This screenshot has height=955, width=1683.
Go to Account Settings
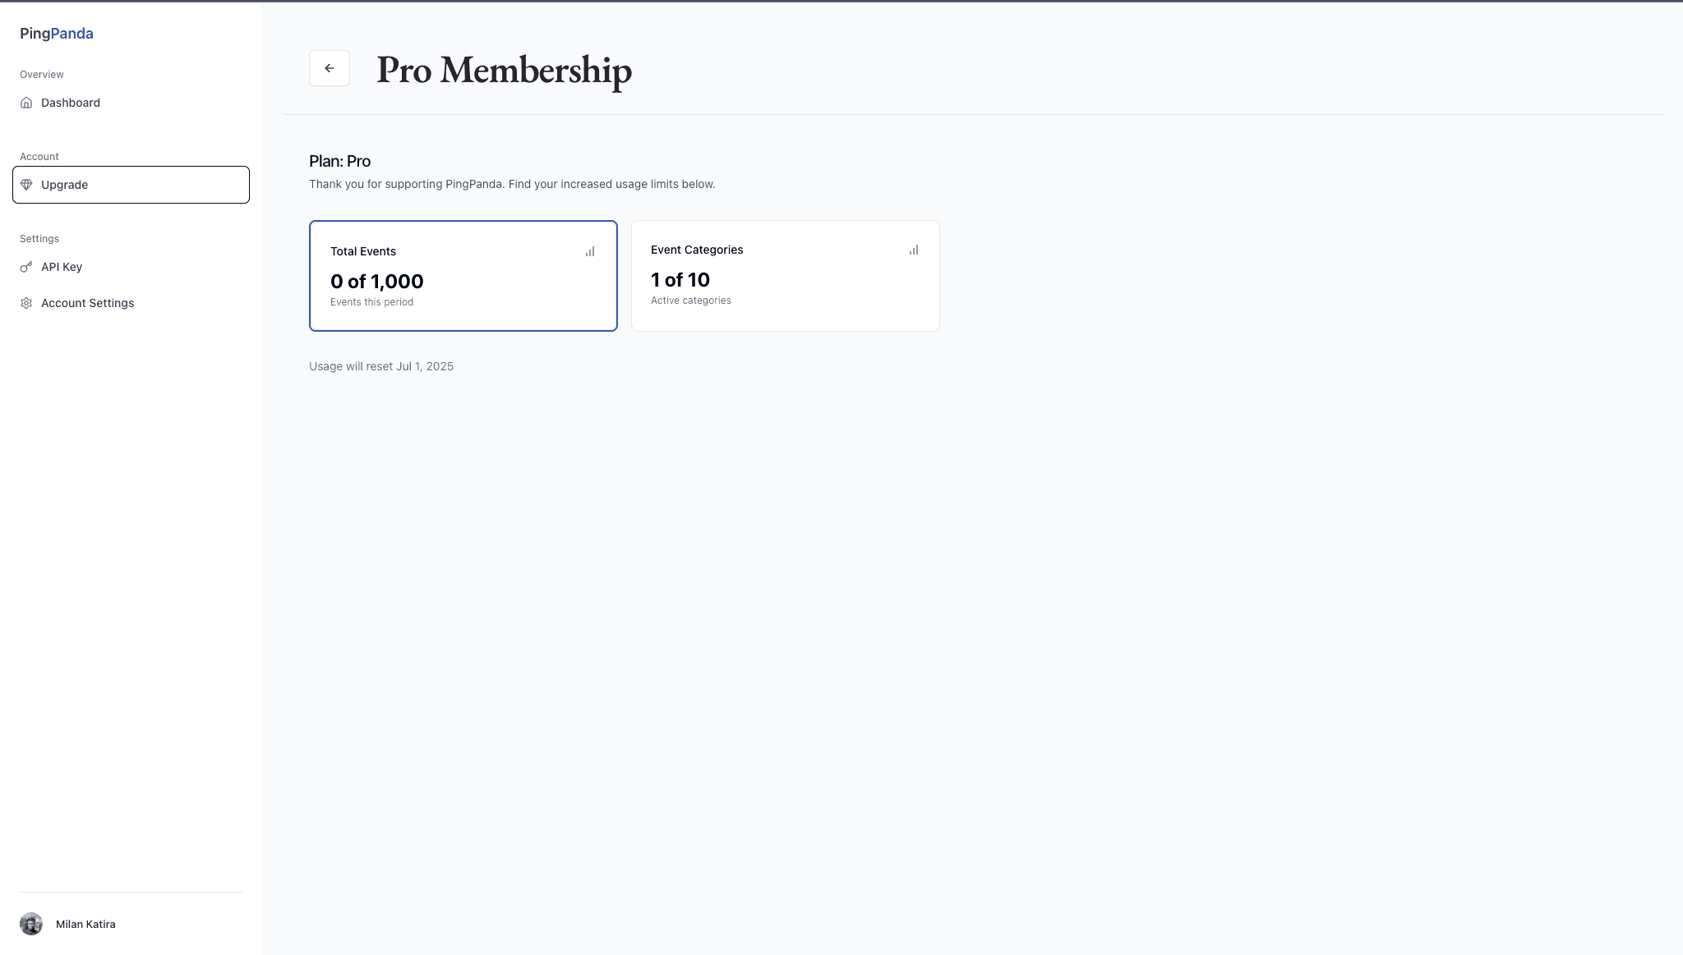click(131, 303)
